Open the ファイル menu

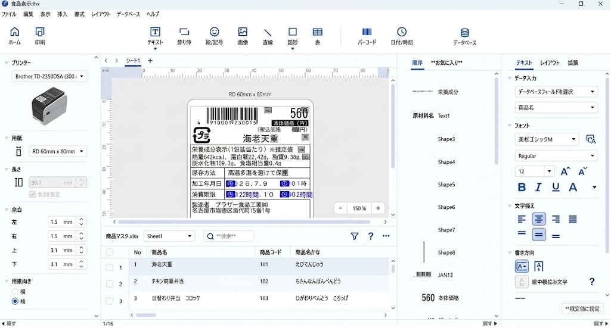(x=9, y=14)
